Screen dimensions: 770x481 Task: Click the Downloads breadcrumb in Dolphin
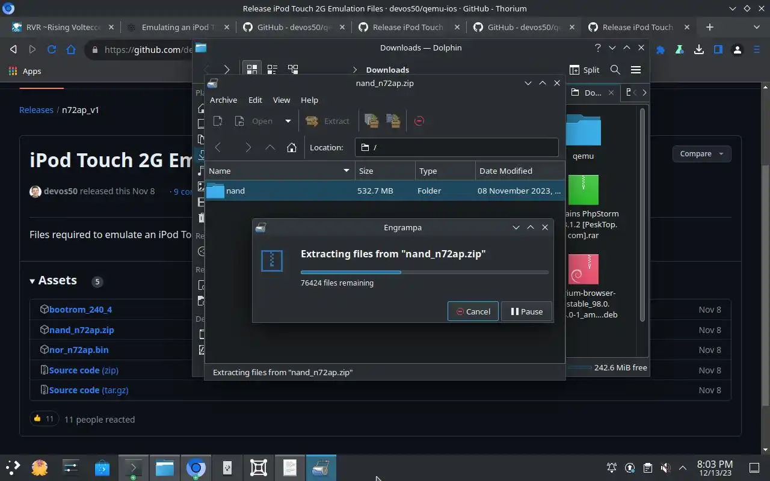[x=387, y=70]
